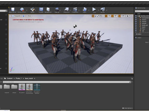Select the attack1 actor in World Outliner
Screen dimensions: 149x112
pos(144,20)
